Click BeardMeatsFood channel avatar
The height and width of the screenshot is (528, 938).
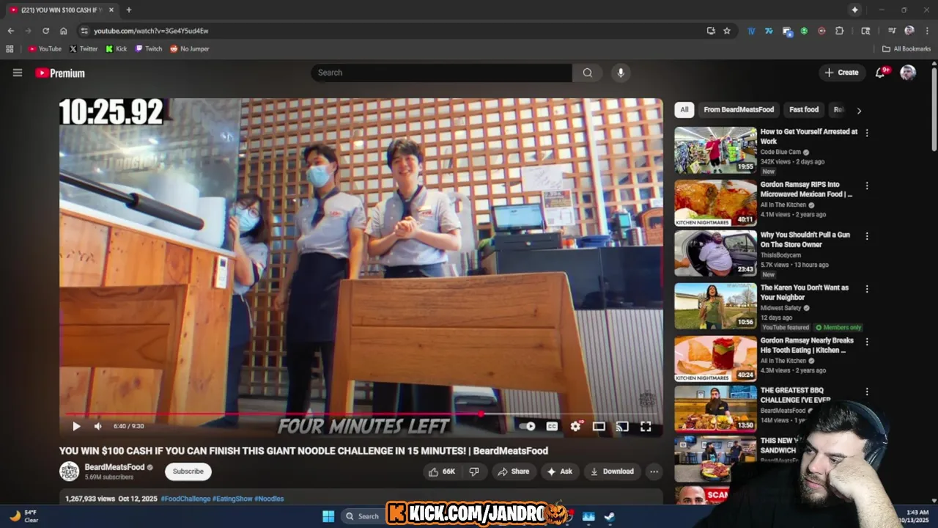[69, 472]
